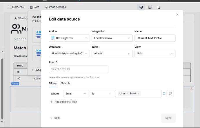Open the Table dropdown Alumni

click(x=112, y=53)
